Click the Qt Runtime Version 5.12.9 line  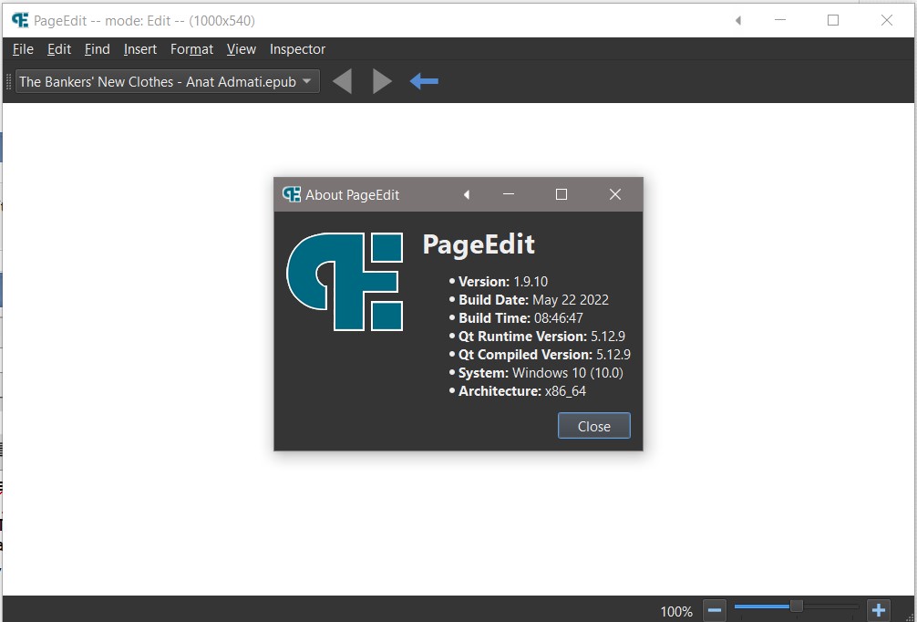pos(538,337)
